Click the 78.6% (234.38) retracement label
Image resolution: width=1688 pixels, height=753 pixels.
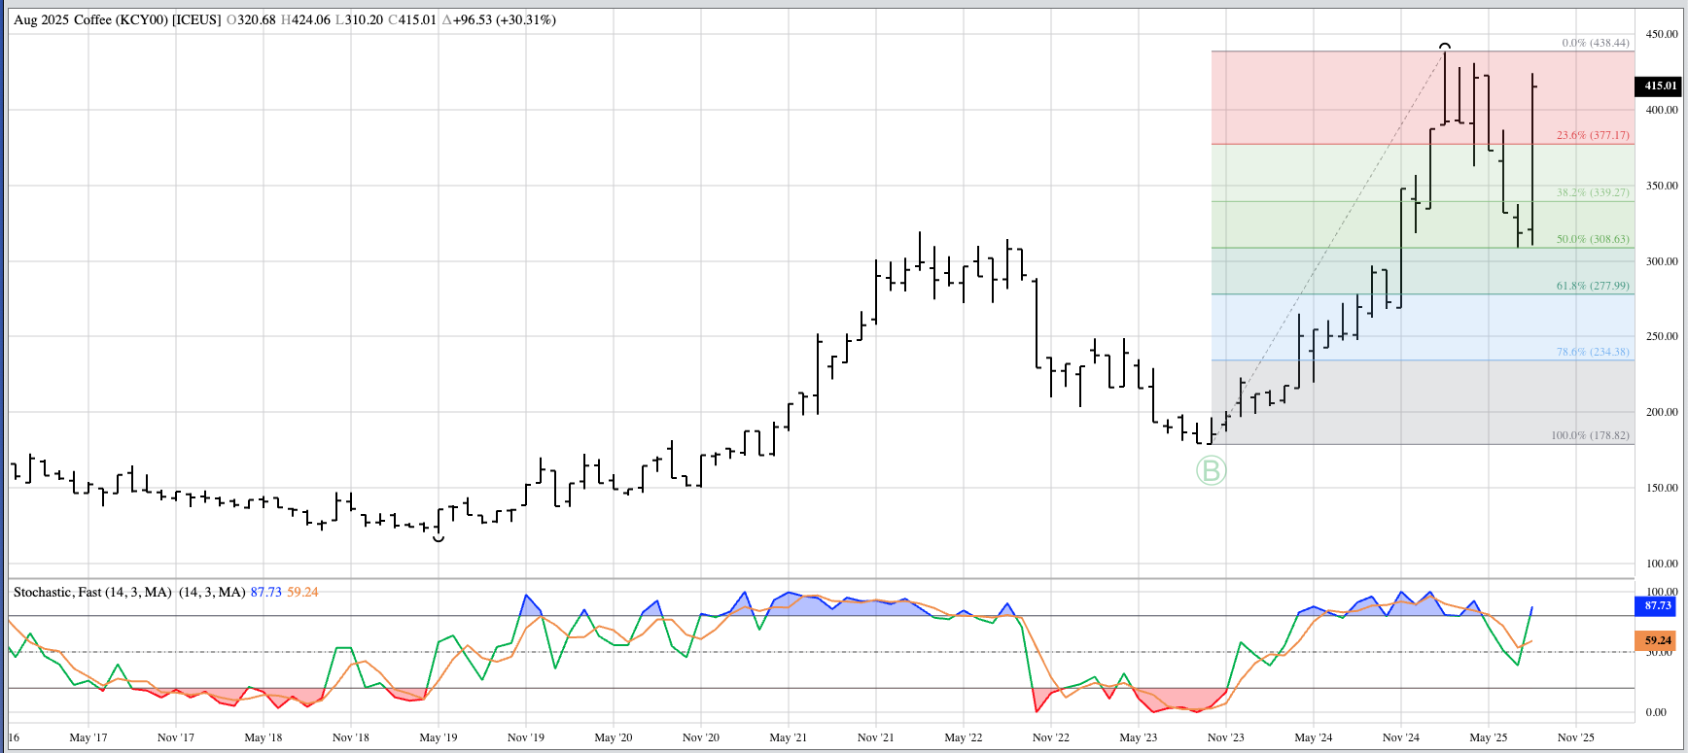click(x=1592, y=352)
